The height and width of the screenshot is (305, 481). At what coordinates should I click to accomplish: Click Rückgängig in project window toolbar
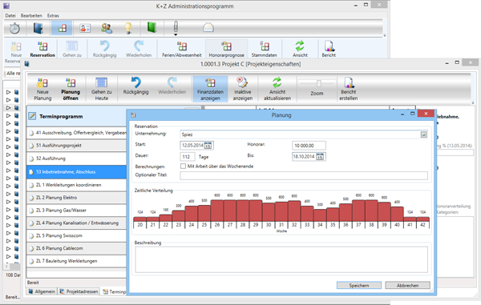[136, 86]
